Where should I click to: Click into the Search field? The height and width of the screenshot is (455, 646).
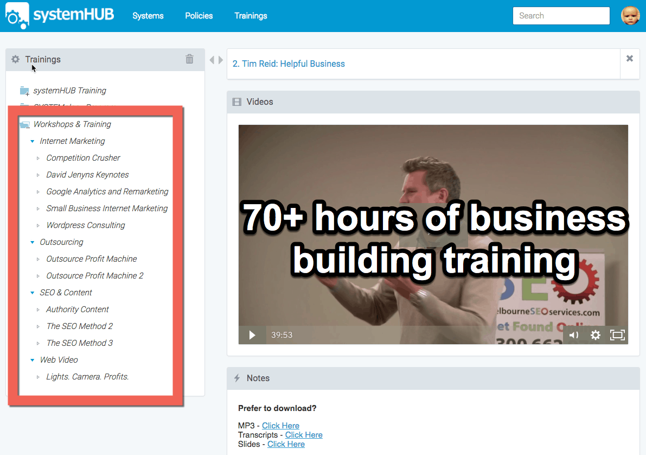click(561, 16)
